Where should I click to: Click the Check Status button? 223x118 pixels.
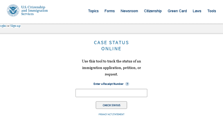tap(111, 105)
